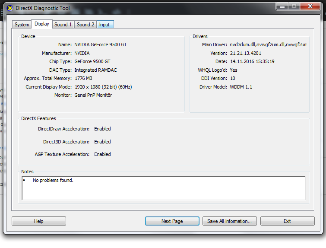Click the 'DirectDraw Acceleration:' label
Image resolution: width=326 pixels, height=248 pixels.
click(63, 129)
